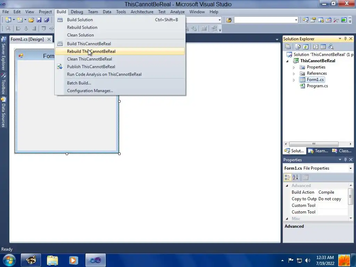Click the Save All toolbar icon
The width and height of the screenshot is (356, 267).
(47, 20)
